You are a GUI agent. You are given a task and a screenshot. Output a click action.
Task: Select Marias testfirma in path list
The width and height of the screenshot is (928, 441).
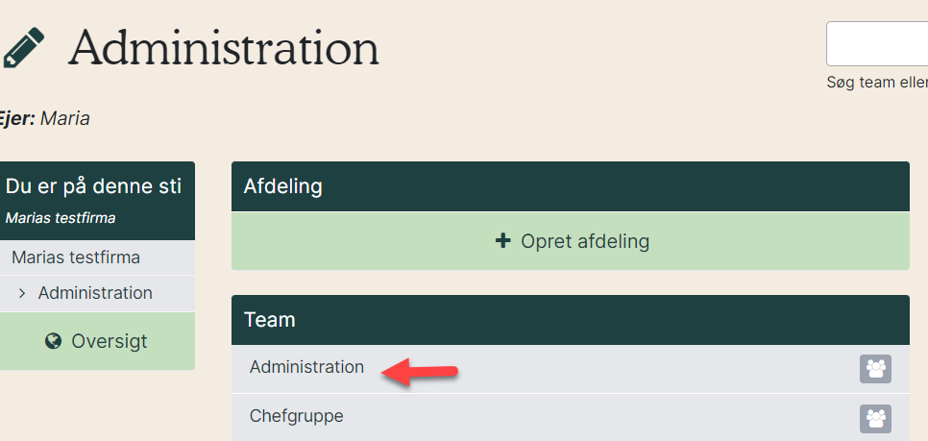click(76, 258)
